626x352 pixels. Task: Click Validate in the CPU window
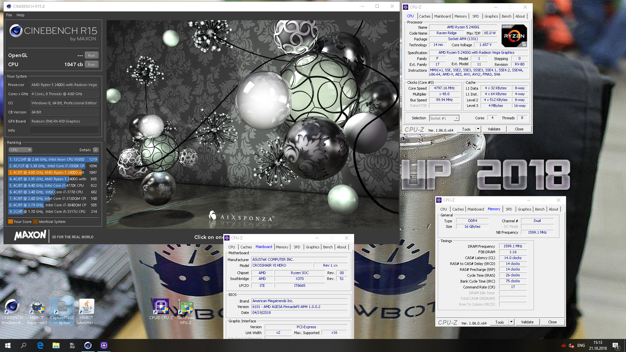494,129
